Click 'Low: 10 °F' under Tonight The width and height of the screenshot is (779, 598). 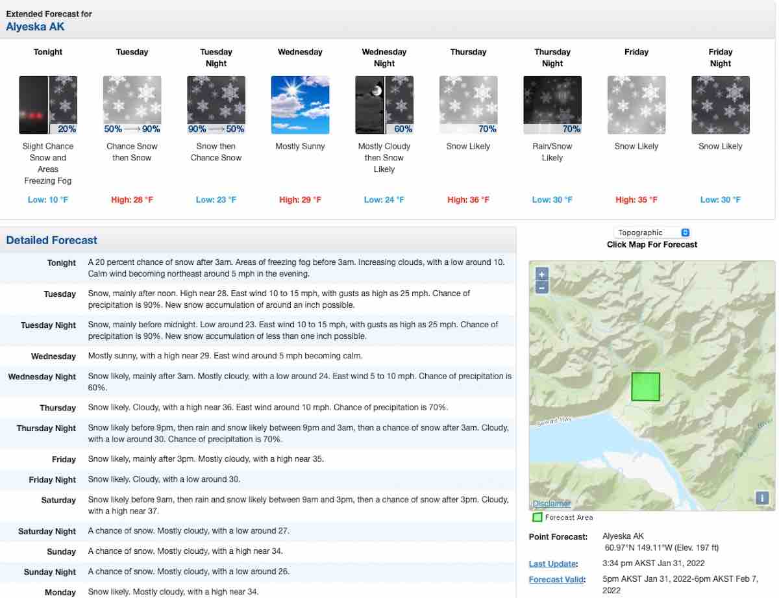tap(48, 200)
